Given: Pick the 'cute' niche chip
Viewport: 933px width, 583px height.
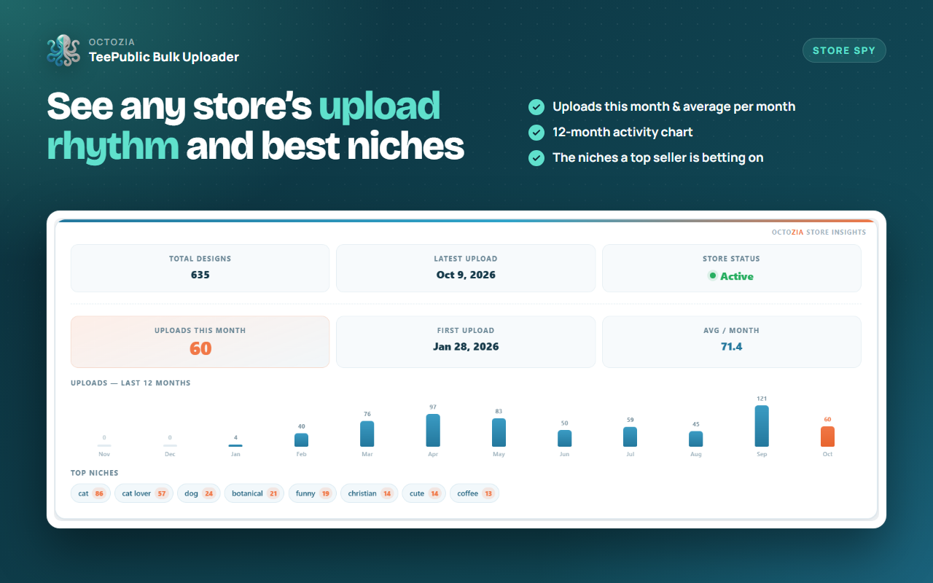Looking at the screenshot, I should pos(423,493).
